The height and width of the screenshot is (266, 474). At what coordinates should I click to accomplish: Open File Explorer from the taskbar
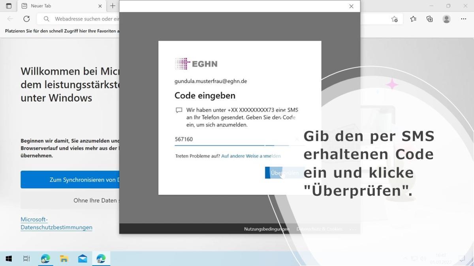click(64, 259)
